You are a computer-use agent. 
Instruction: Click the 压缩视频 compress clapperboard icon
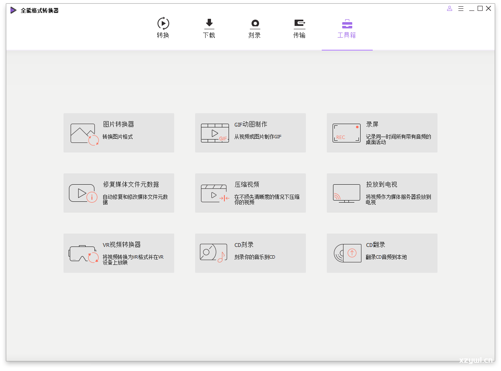tap(215, 193)
